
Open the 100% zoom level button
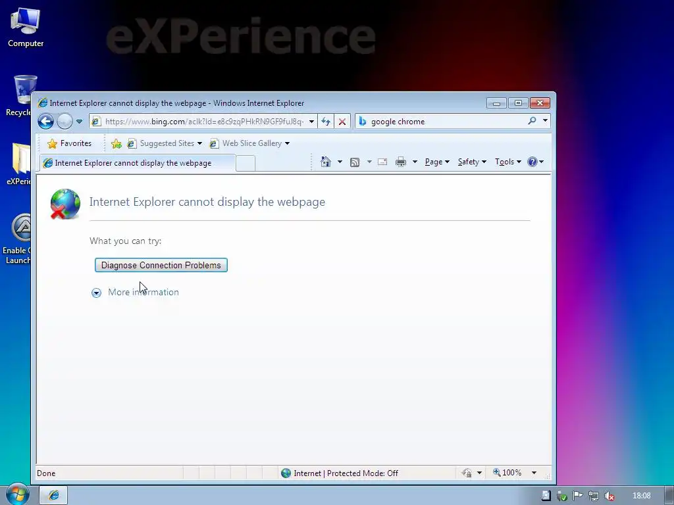click(x=507, y=473)
